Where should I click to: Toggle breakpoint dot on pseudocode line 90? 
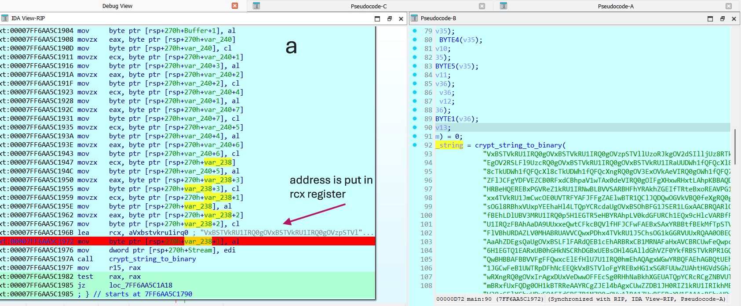415,127
